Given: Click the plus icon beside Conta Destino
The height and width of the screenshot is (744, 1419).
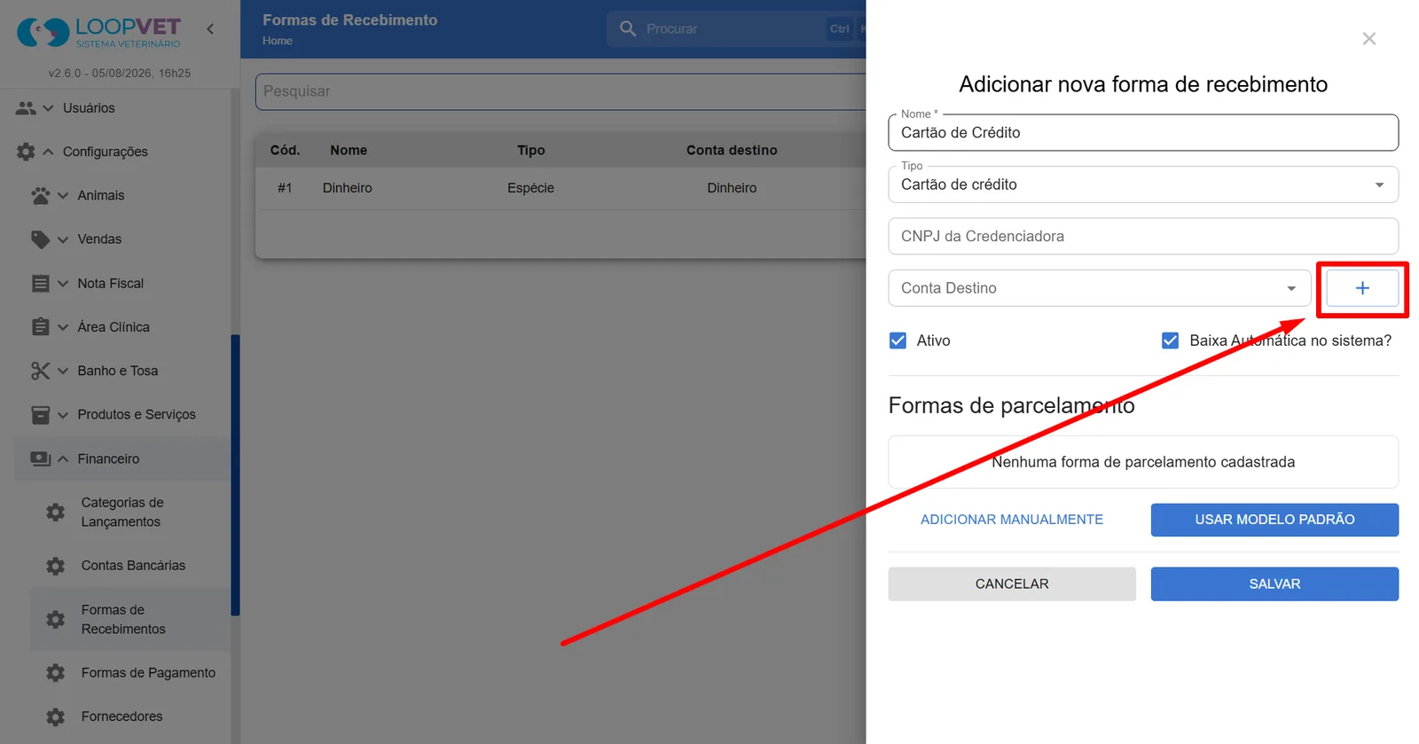Looking at the screenshot, I should pyautogui.click(x=1362, y=288).
